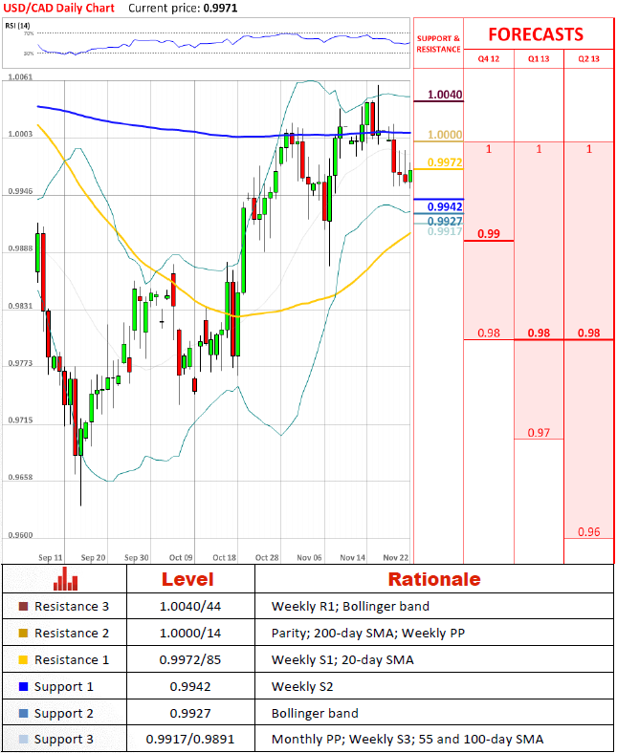Click the Oct 18 date on the chart axis
617x753 pixels.
(x=225, y=556)
